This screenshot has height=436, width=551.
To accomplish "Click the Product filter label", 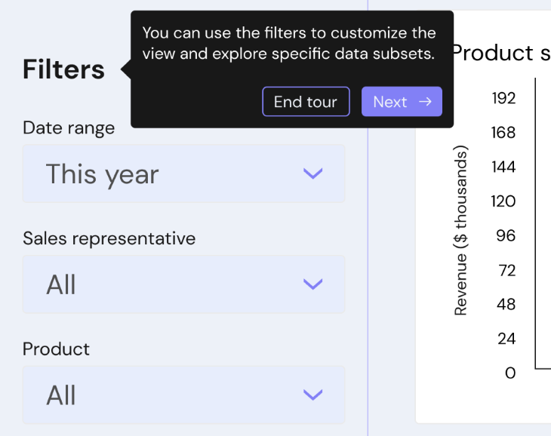I will 56,349.
